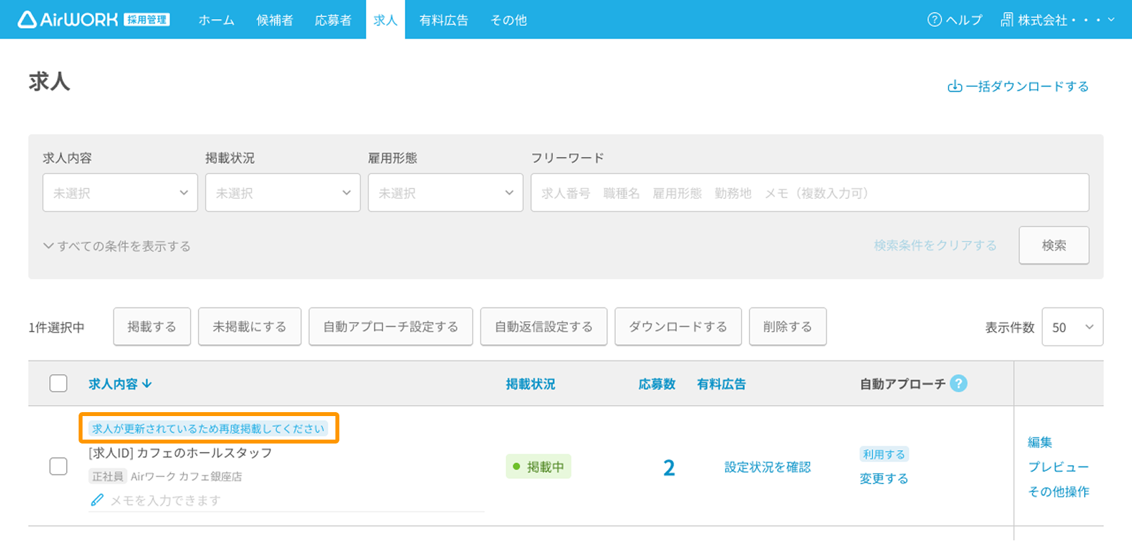Check the カフェのホールスタッフ row checkbox

(x=58, y=466)
